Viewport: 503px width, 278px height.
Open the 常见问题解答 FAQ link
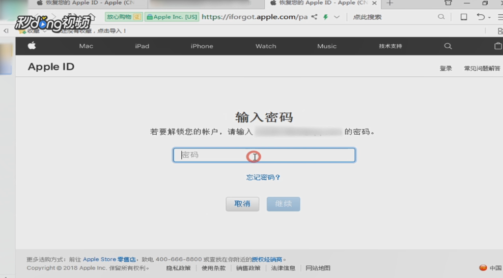pos(482,68)
